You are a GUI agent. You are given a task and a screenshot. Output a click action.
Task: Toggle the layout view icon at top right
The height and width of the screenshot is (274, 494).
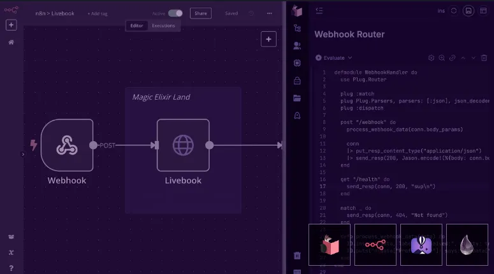click(x=483, y=11)
